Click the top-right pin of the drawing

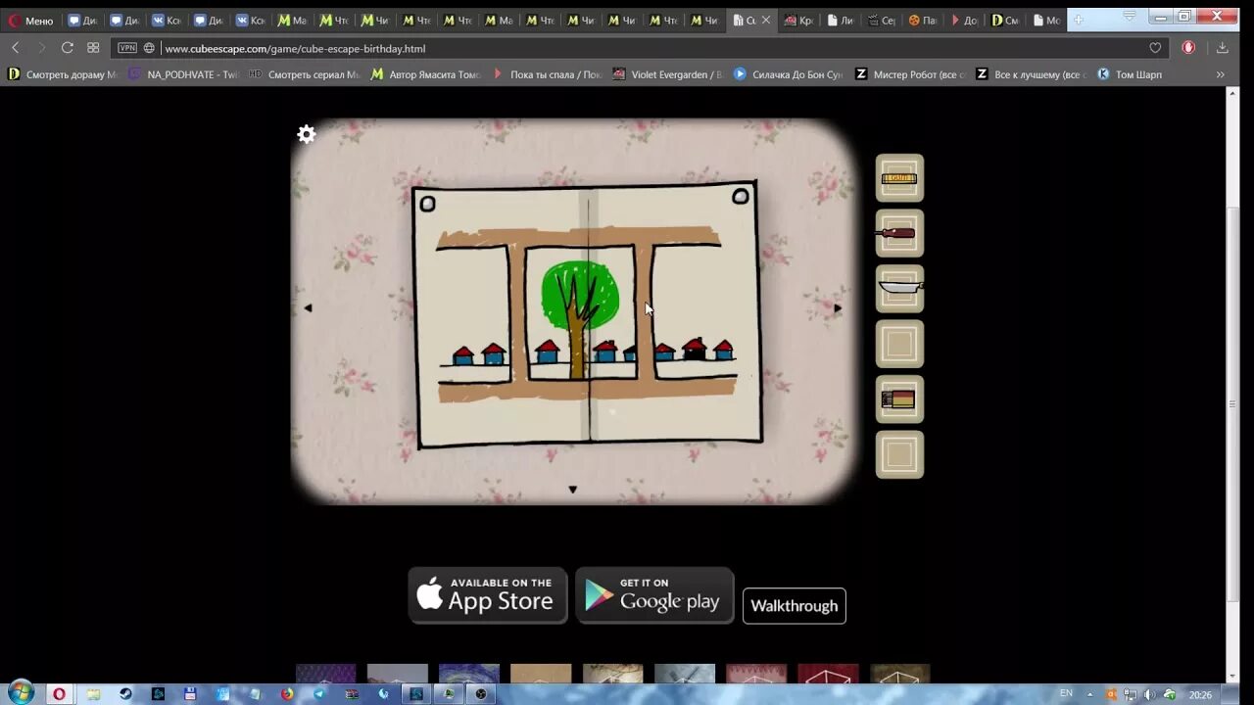tap(741, 197)
